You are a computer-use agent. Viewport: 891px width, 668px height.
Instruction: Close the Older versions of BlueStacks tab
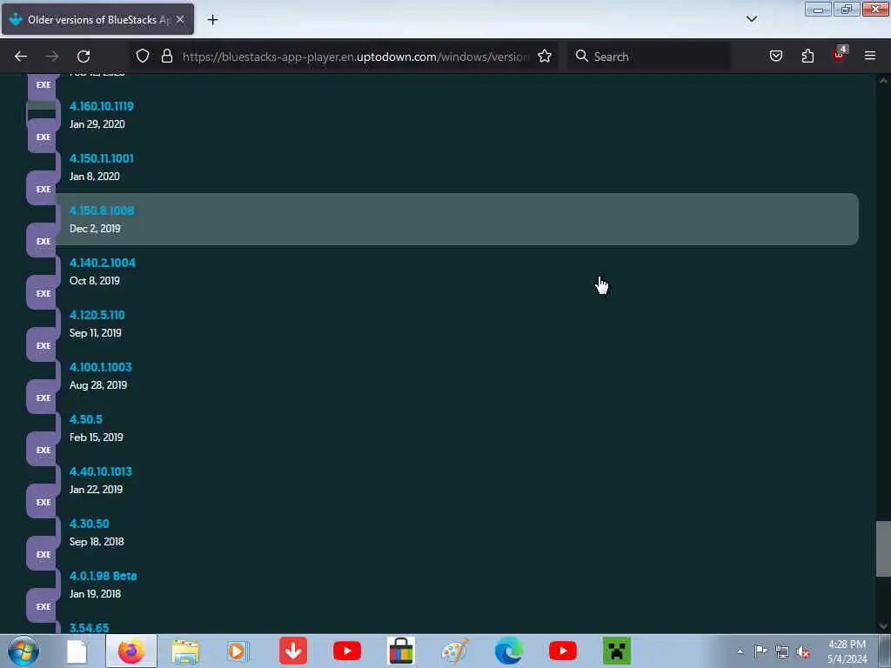point(180,19)
